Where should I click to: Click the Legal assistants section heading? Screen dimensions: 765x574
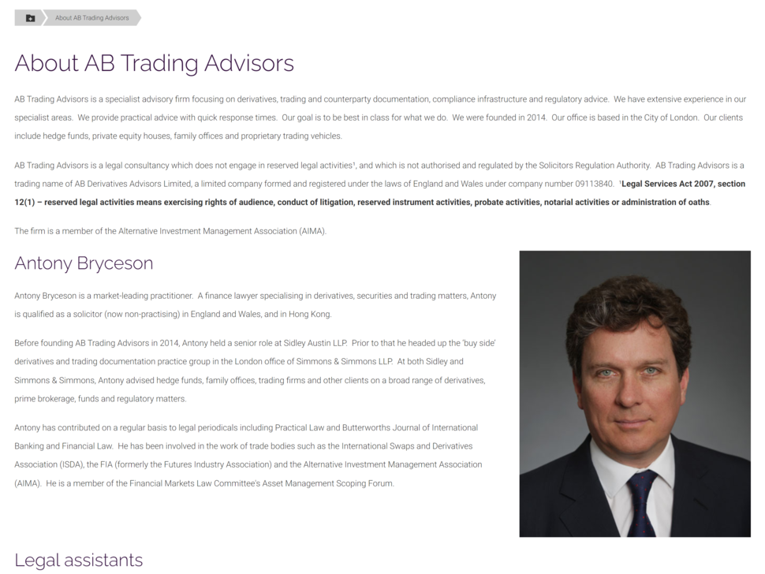coord(79,560)
